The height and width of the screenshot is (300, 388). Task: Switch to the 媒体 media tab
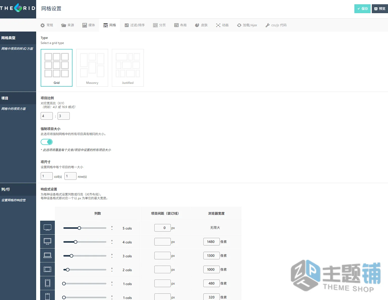(89, 25)
